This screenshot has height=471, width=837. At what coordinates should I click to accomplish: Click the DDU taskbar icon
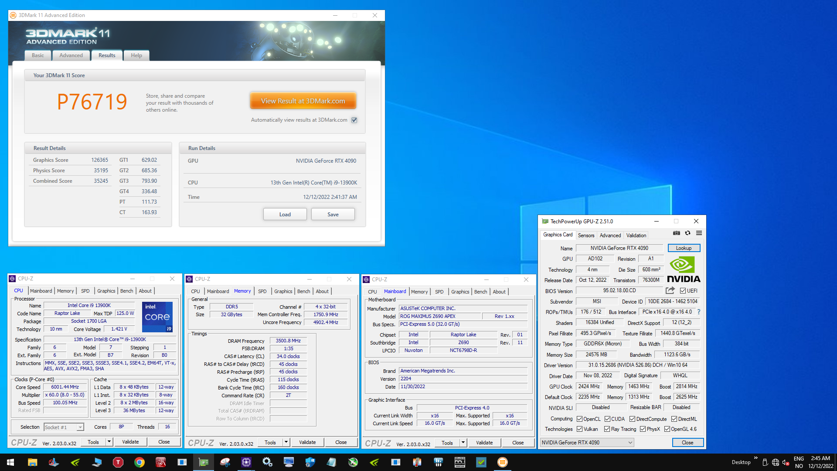460,462
